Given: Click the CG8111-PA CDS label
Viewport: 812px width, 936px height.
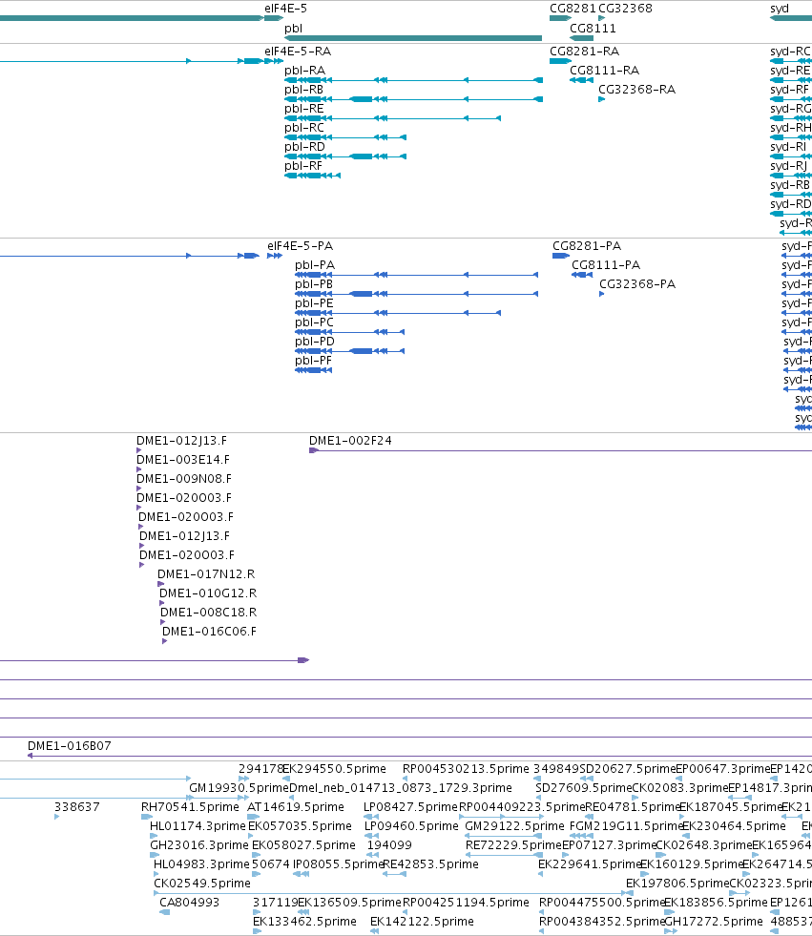Looking at the screenshot, I should point(605,265).
